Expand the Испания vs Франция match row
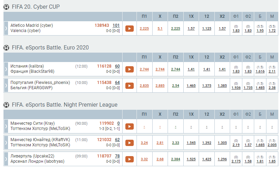Screen dimensions: 279x169 tap(6, 69)
